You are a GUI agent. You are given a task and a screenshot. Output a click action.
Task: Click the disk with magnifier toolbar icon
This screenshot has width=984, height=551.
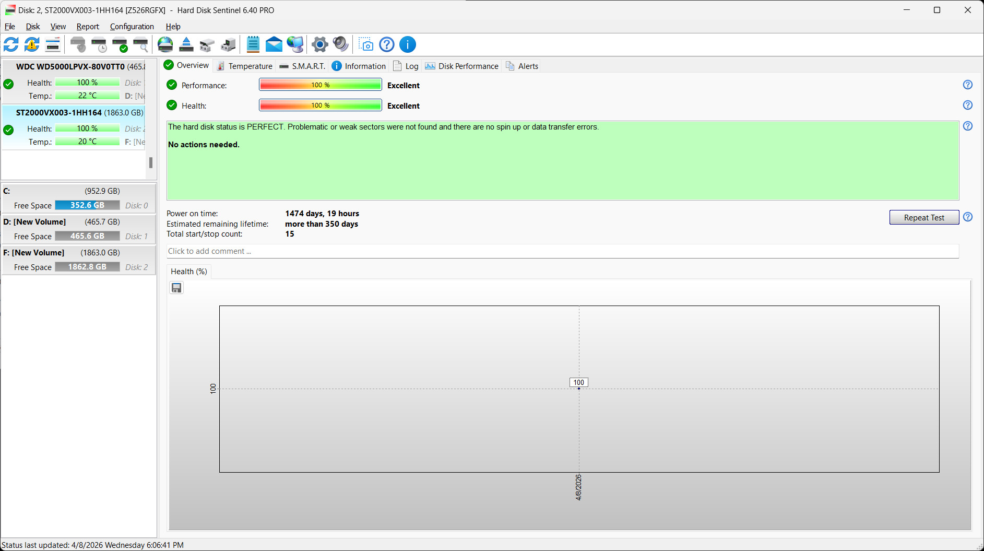pos(141,44)
